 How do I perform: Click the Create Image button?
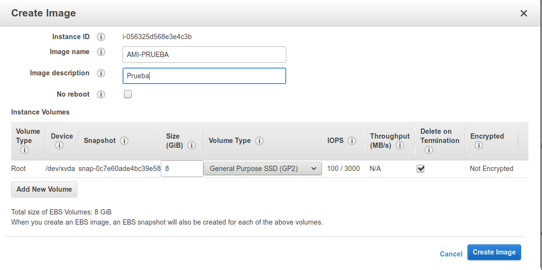tap(494, 252)
